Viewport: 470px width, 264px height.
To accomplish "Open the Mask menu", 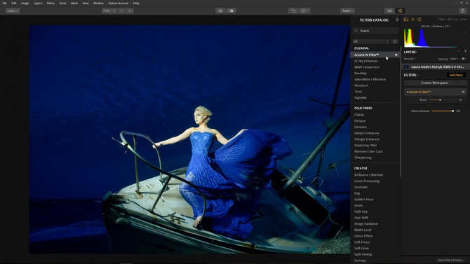I will [74, 3].
